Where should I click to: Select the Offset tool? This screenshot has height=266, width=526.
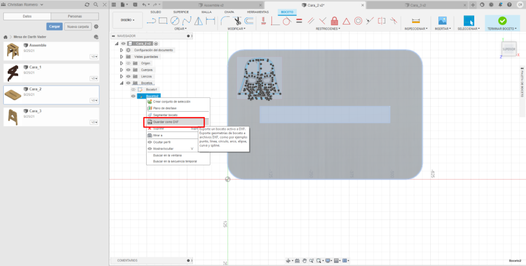point(249,21)
